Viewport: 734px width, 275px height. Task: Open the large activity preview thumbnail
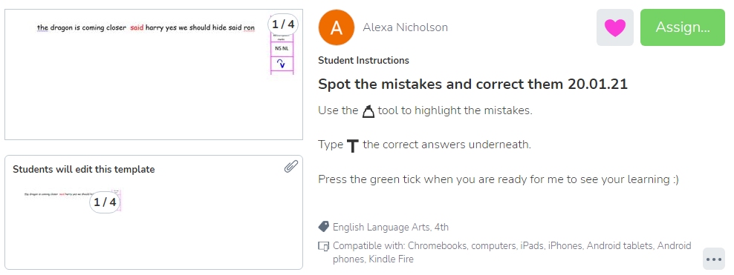pyautogui.click(x=154, y=74)
